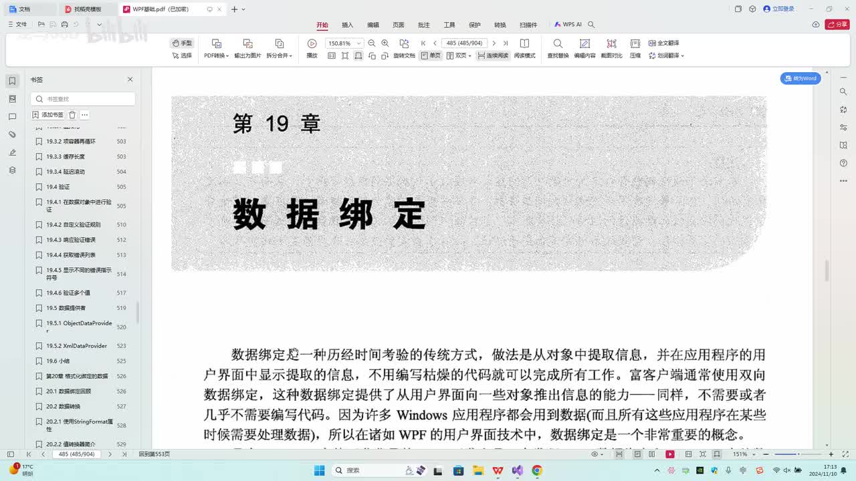Toggle eye protection mode in status bar
Image resolution: width=856 pixels, height=481 pixels.
click(595, 454)
